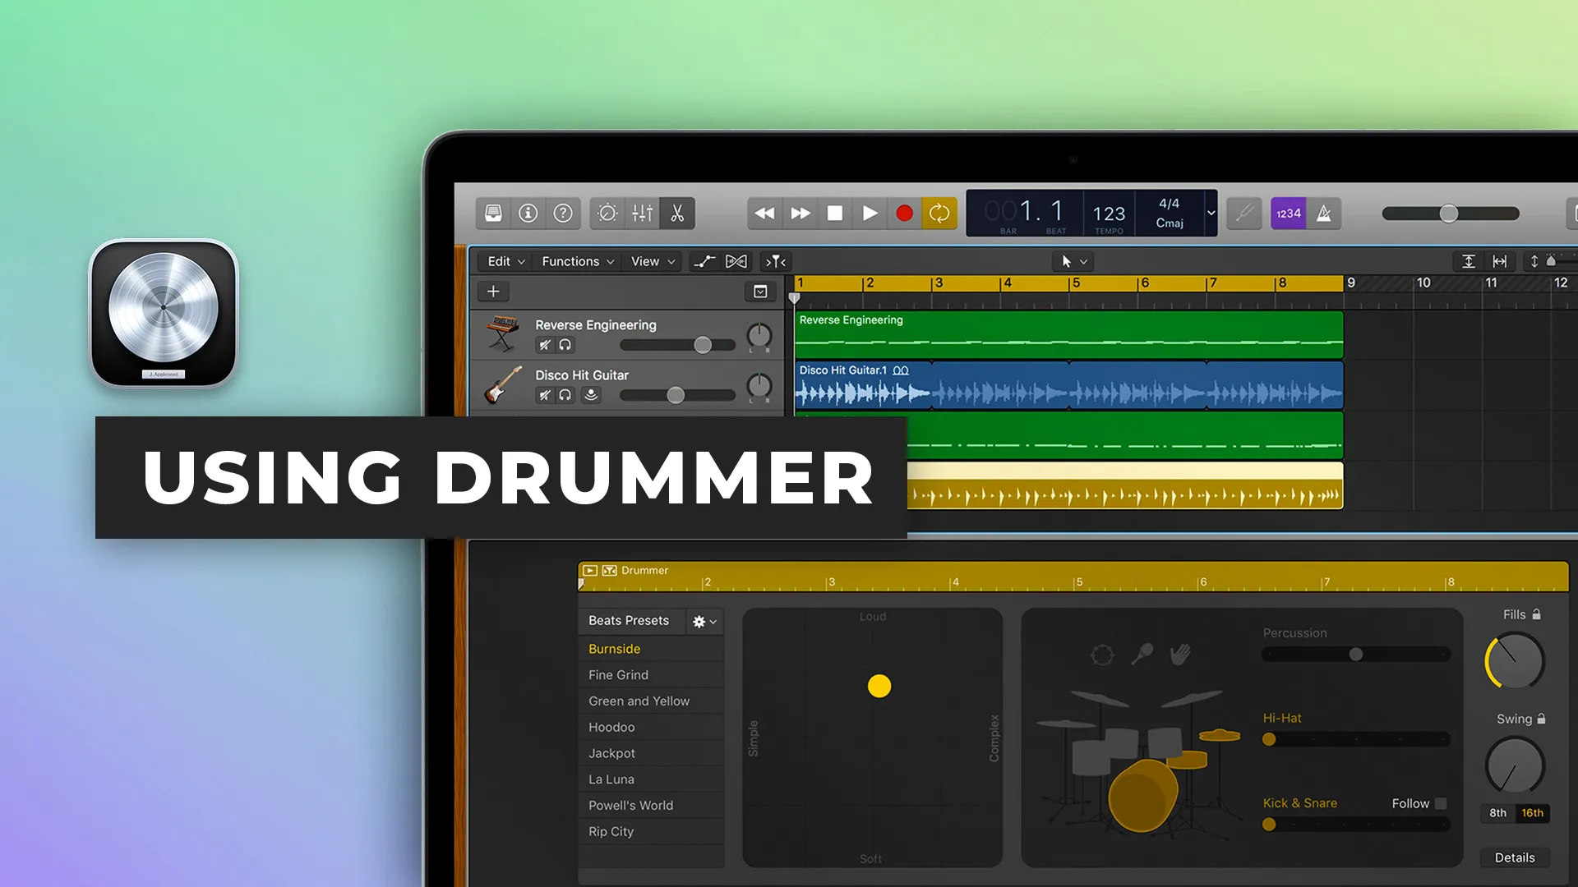Solo the Disco Hit Guitar track
Screen dimensions: 1578x887
565,395
